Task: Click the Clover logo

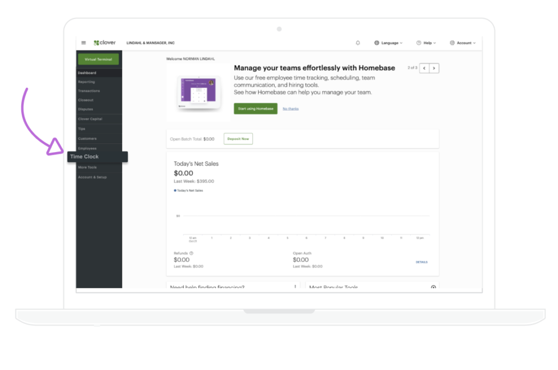Action: [x=105, y=43]
